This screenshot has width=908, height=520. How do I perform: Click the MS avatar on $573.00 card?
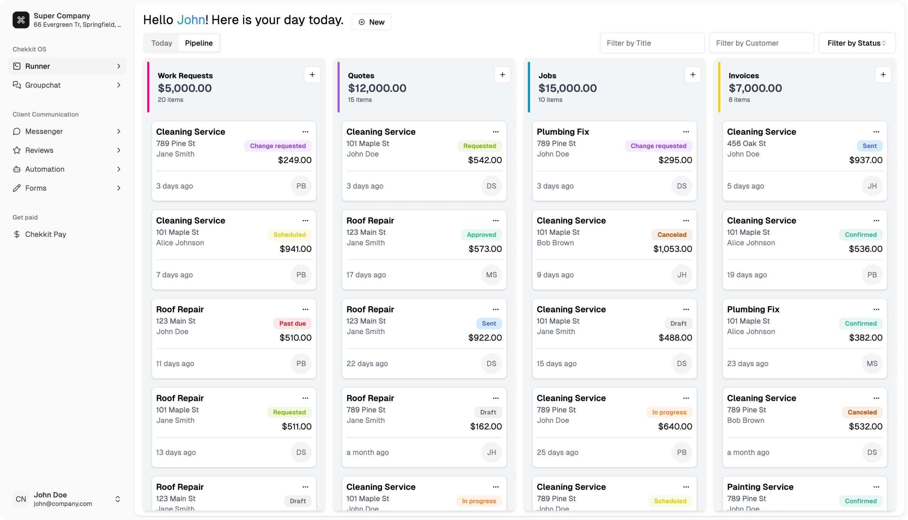coord(491,275)
